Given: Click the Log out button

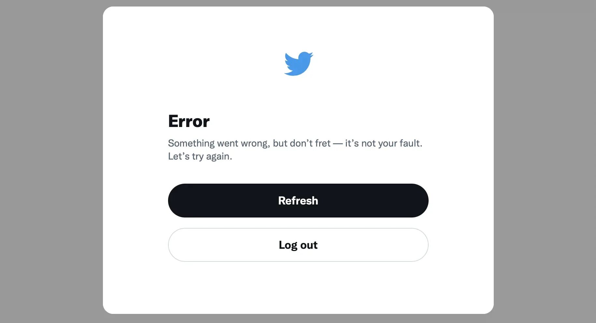Looking at the screenshot, I should click(x=298, y=245).
